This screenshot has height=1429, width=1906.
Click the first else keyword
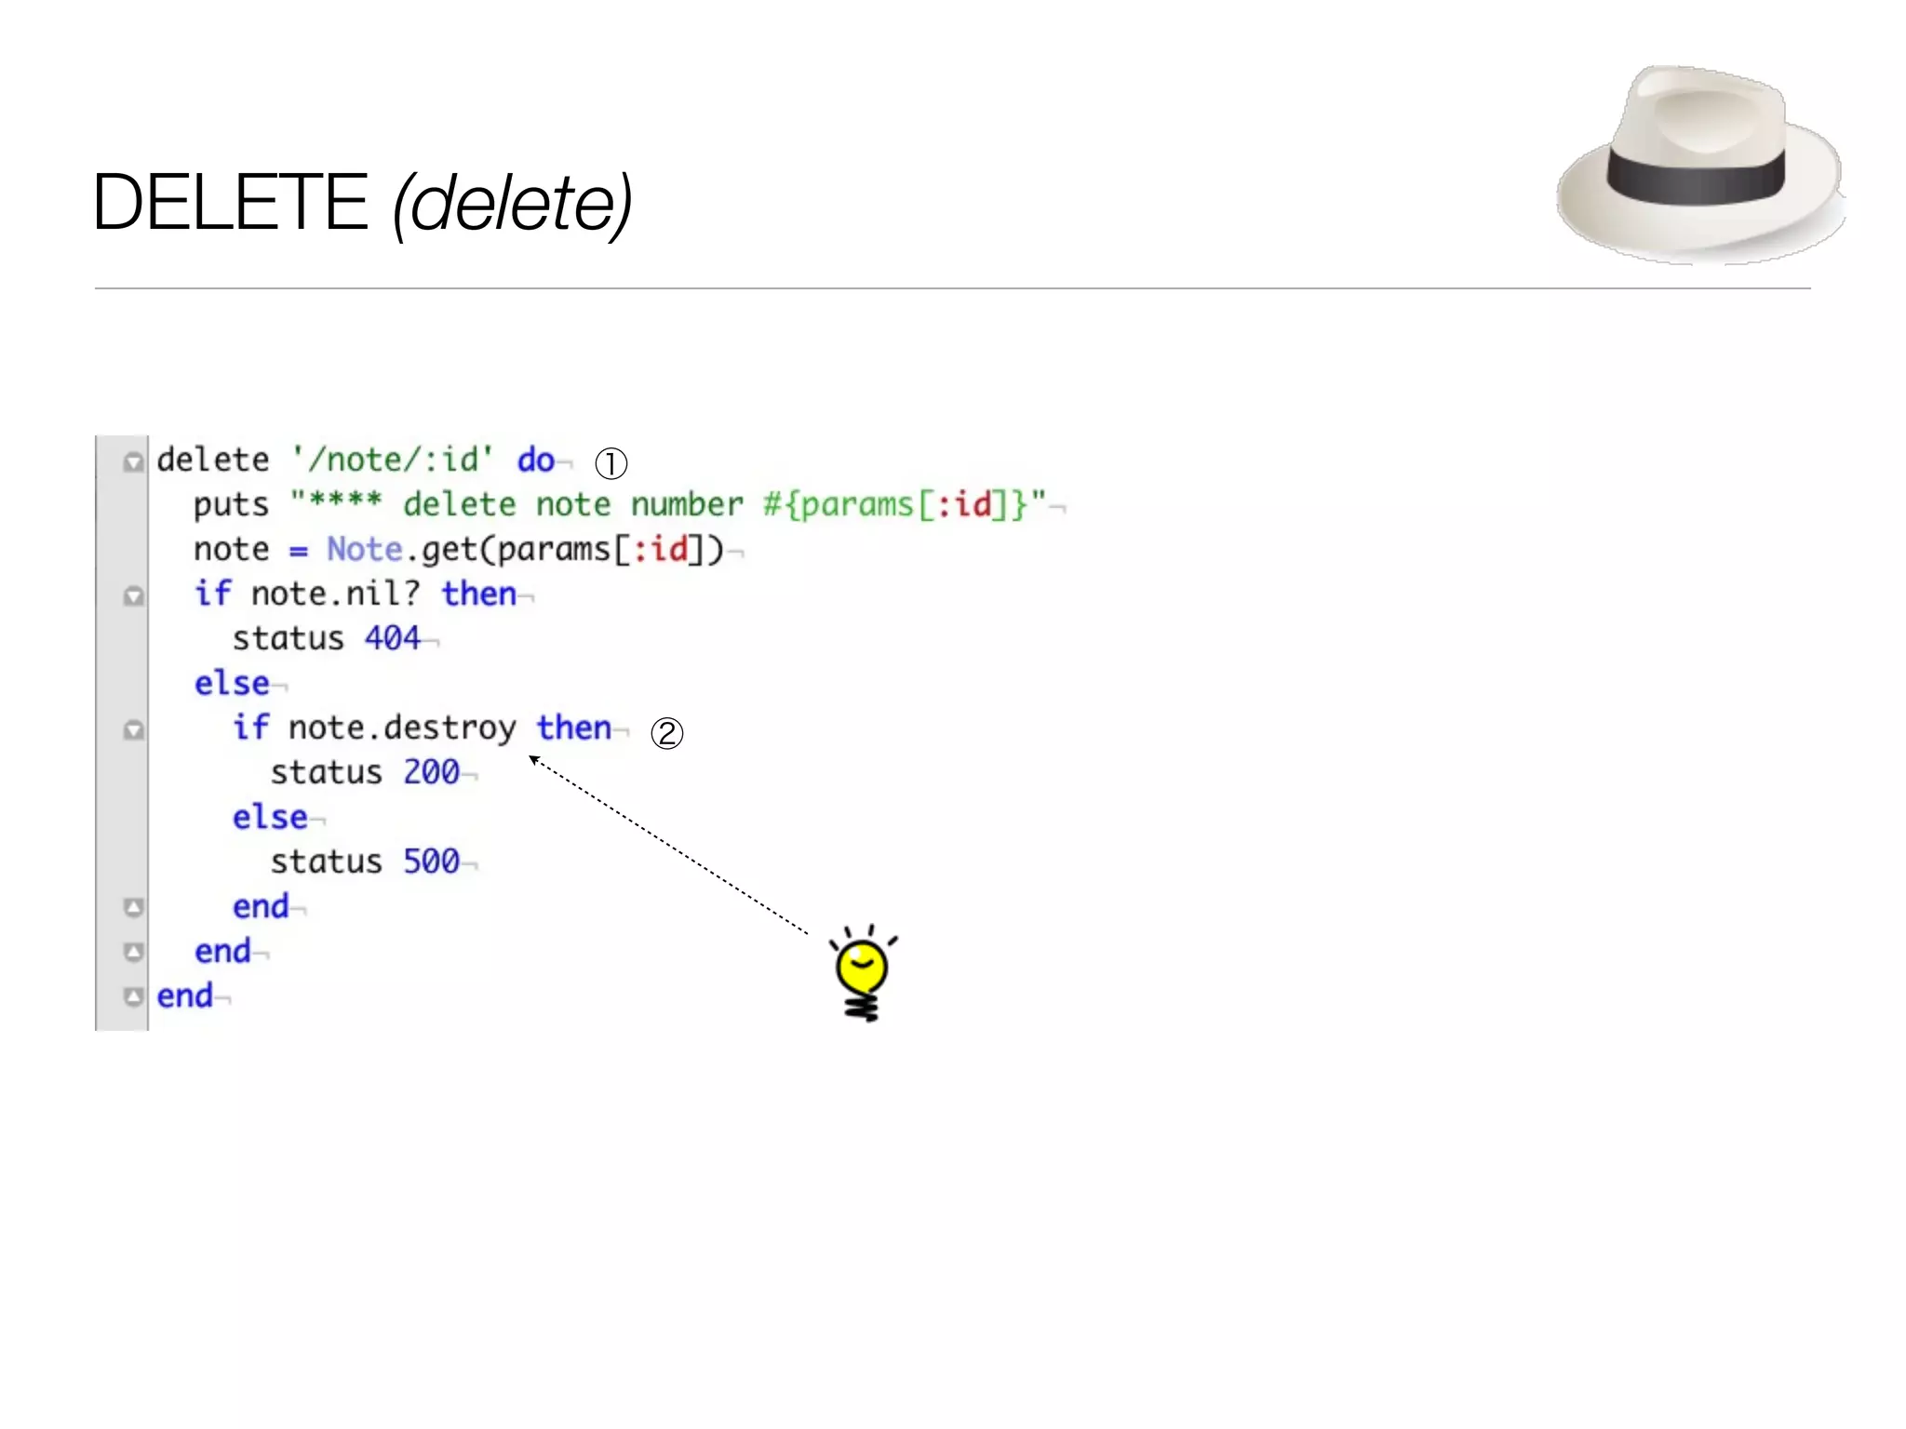[x=232, y=683]
